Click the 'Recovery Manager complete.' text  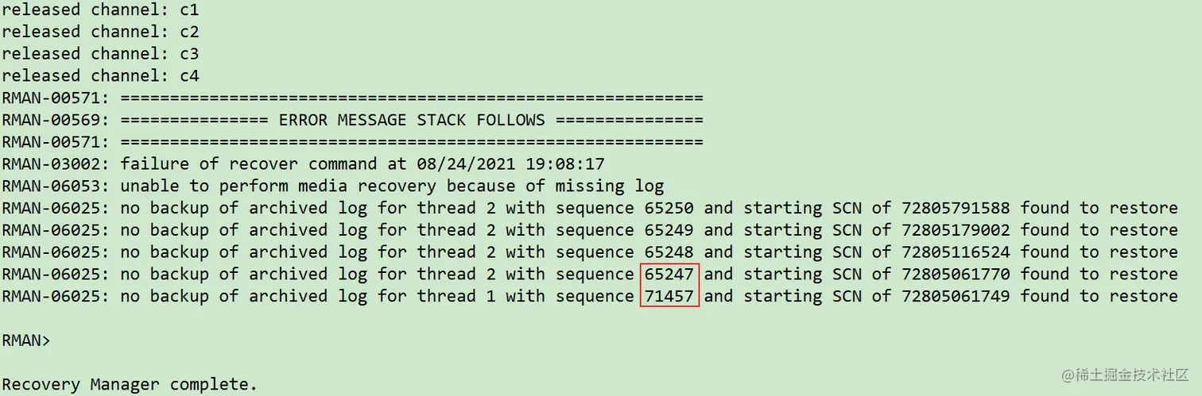(130, 385)
